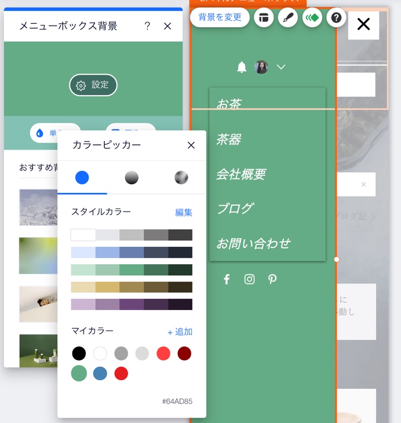Pick the dark gray style color swatch

180,235
